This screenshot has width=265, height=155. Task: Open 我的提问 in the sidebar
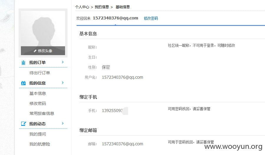pos(38,134)
